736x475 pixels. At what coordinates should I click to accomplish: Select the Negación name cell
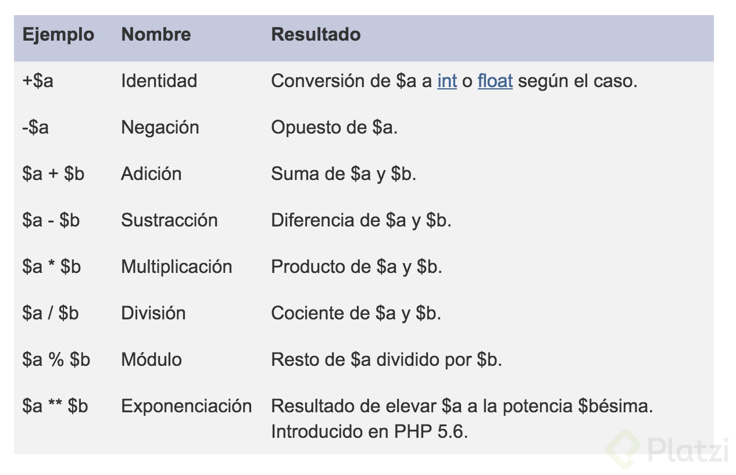coord(160,127)
